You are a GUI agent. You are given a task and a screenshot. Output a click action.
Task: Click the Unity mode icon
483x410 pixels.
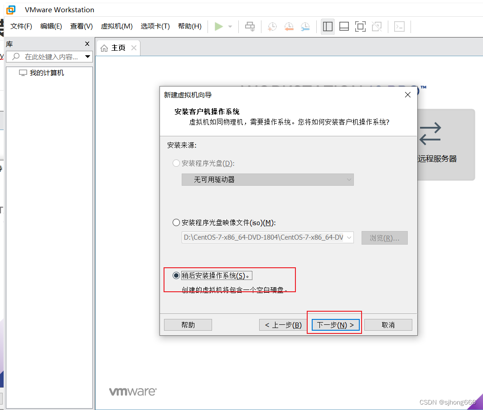[377, 26]
